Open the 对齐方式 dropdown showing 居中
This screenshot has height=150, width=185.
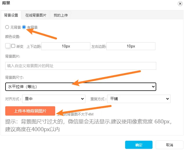tap(54, 99)
